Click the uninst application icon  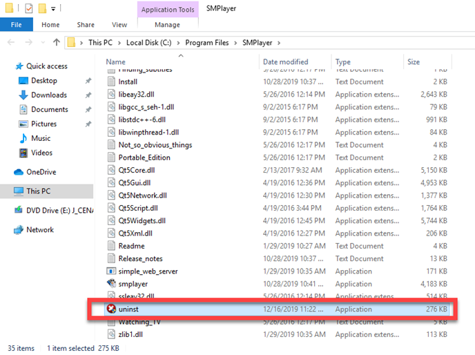(111, 309)
